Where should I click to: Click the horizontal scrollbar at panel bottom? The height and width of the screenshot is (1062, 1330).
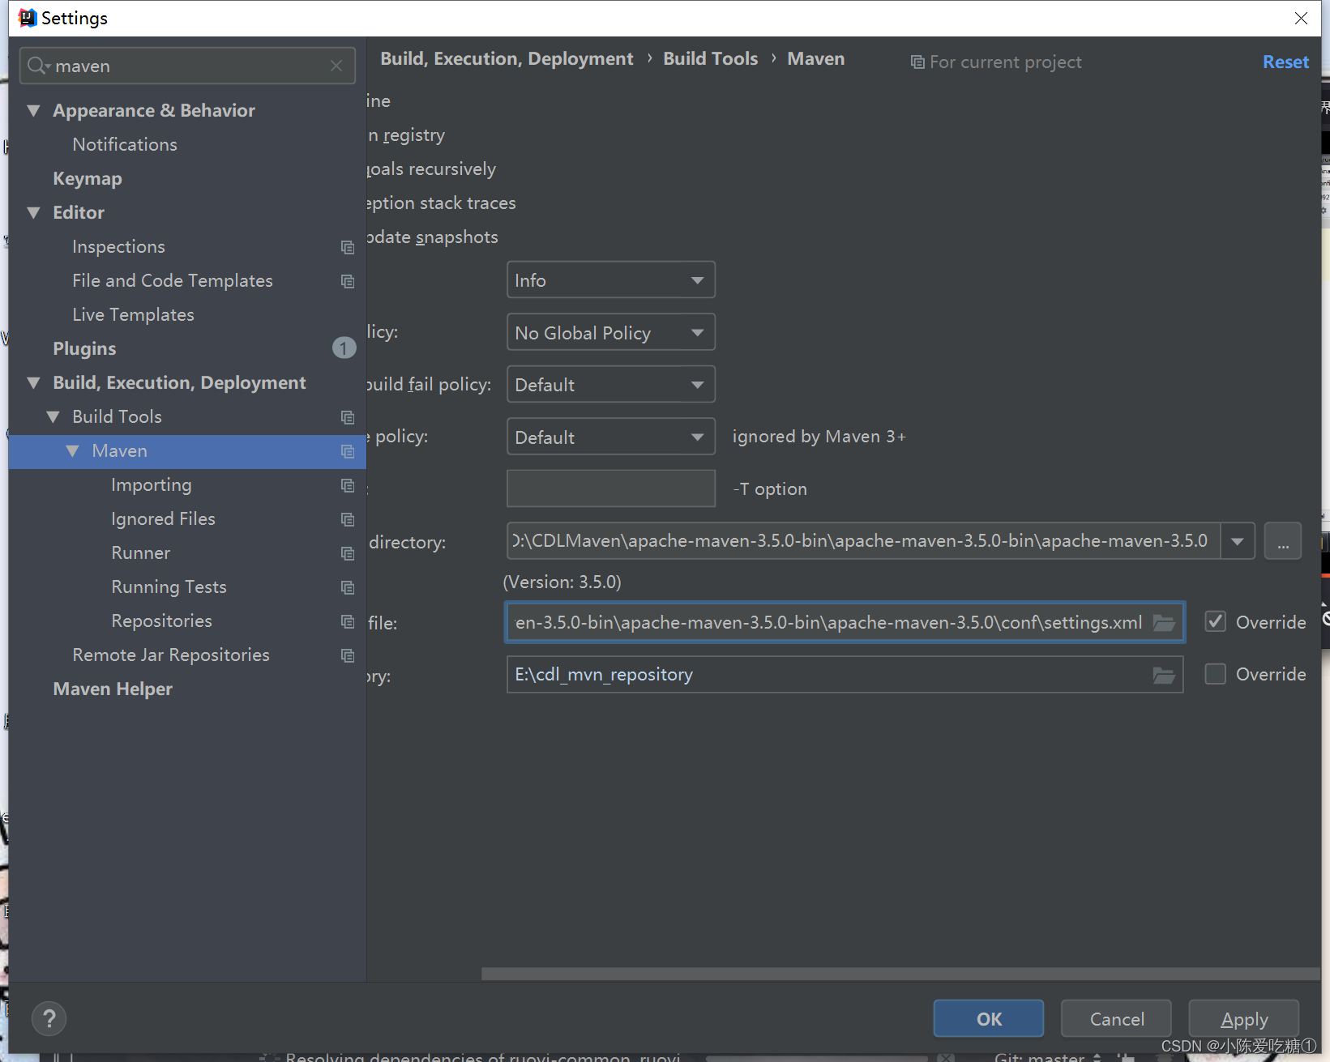900,974
